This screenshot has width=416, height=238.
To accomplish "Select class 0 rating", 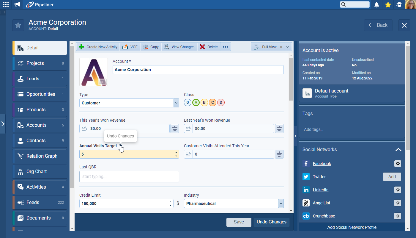I will point(187,103).
